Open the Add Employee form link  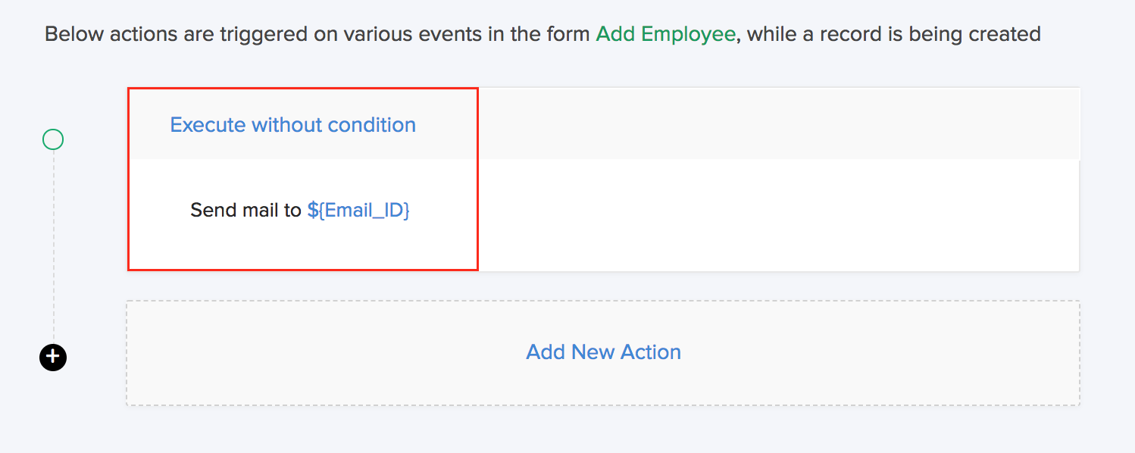pyautogui.click(x=665, y=34)
